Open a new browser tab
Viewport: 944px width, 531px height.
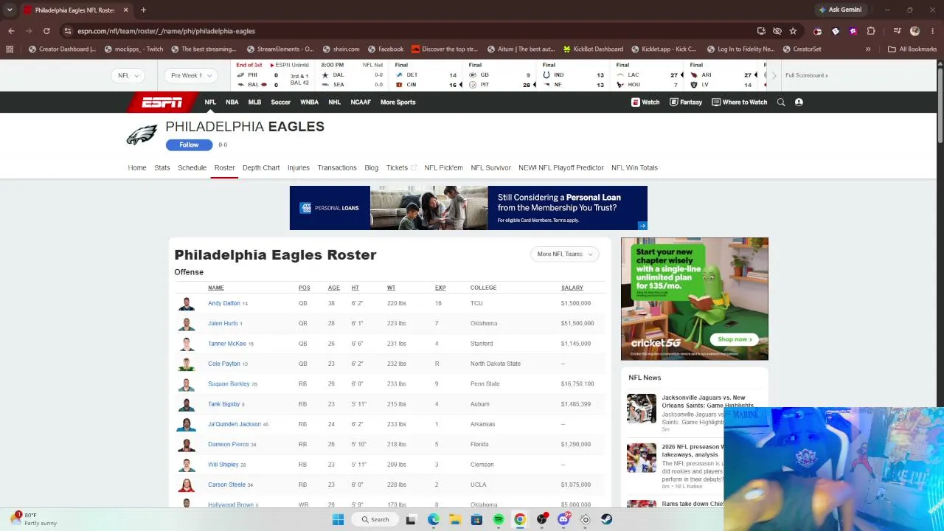pyautogui.click(x=143, y=10)
